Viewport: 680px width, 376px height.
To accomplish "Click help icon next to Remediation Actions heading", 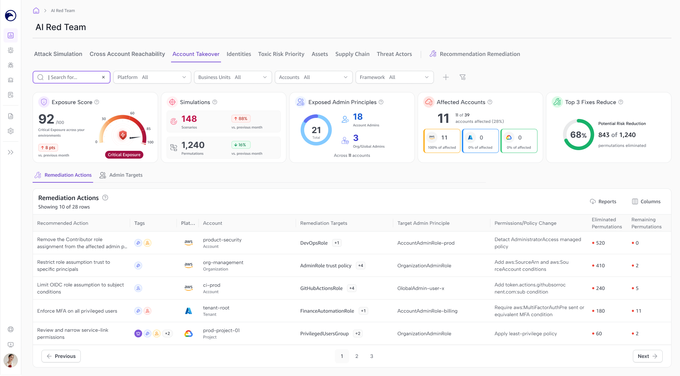I will (105, 198).
